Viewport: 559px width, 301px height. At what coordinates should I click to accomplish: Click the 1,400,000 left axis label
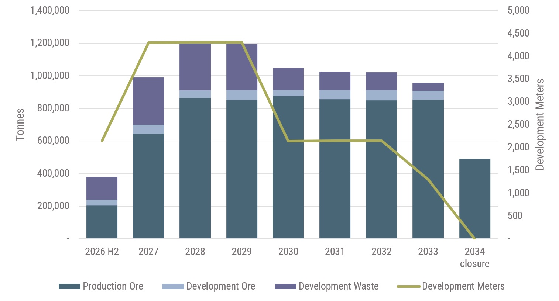50,10
